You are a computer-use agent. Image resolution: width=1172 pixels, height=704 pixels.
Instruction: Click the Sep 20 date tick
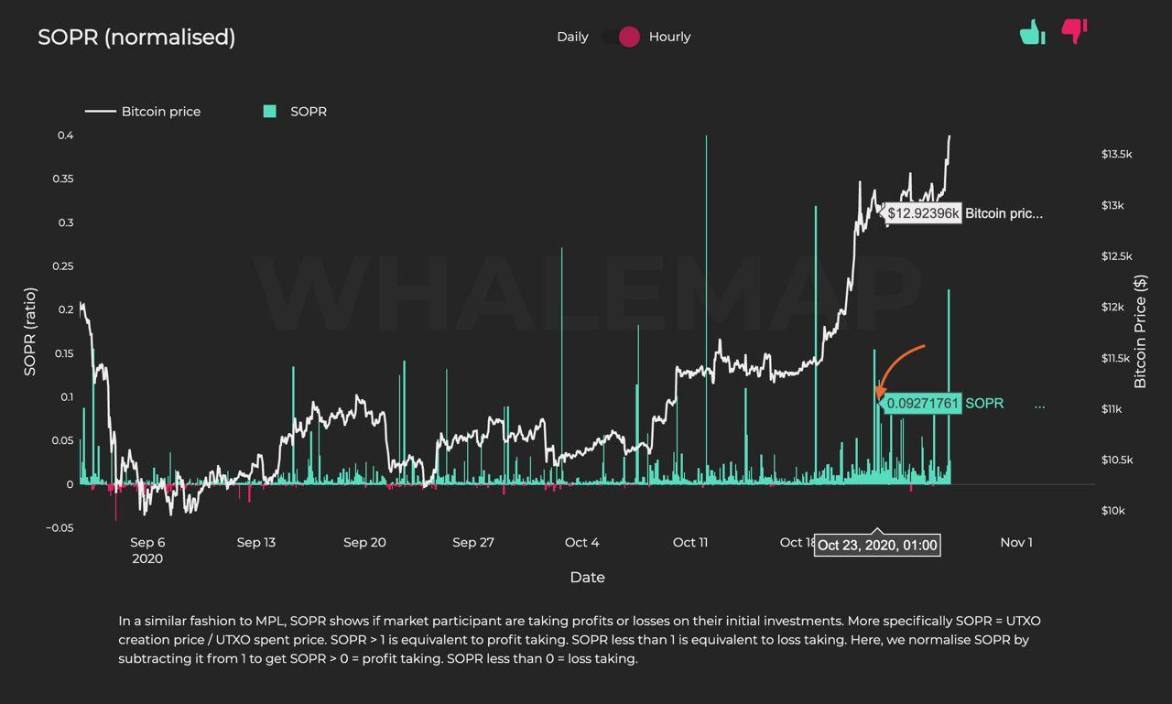coord(364,542)
